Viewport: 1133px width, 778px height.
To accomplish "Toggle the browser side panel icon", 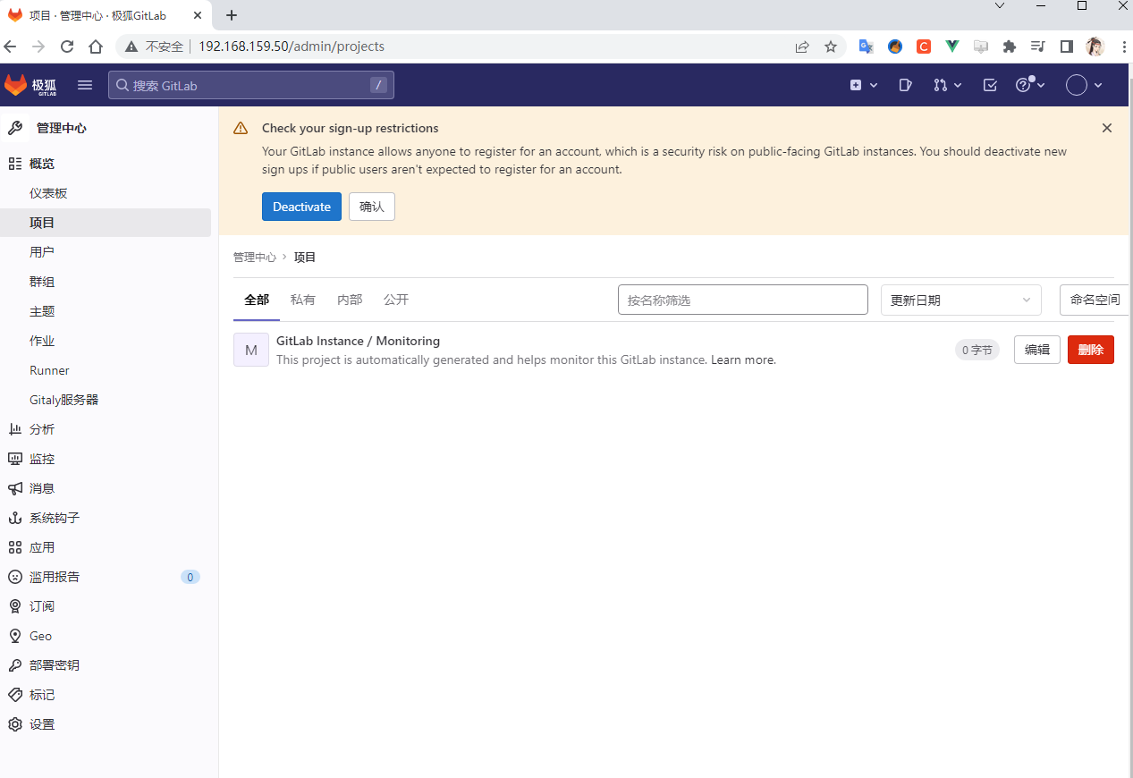I will [1067, 47].
